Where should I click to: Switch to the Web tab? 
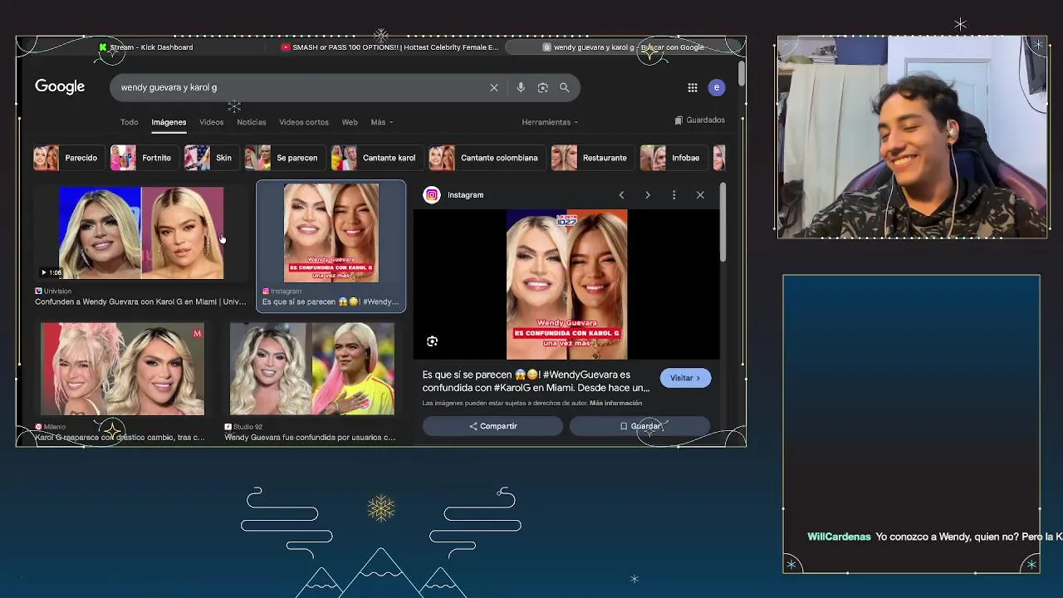coord(350,122)
